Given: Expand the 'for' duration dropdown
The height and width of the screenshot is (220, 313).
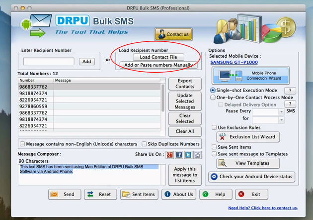Looking at the screenshot, I should pyautogui.click(x=281, y=120).
